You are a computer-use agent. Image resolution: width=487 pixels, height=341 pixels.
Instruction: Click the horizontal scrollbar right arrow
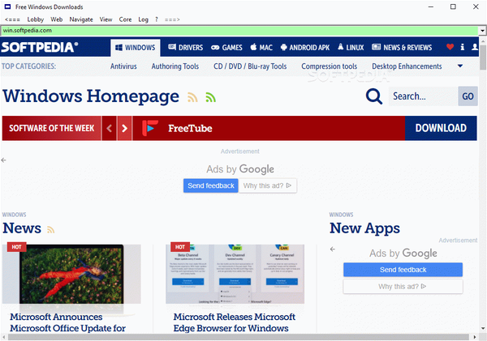[475, 337]
